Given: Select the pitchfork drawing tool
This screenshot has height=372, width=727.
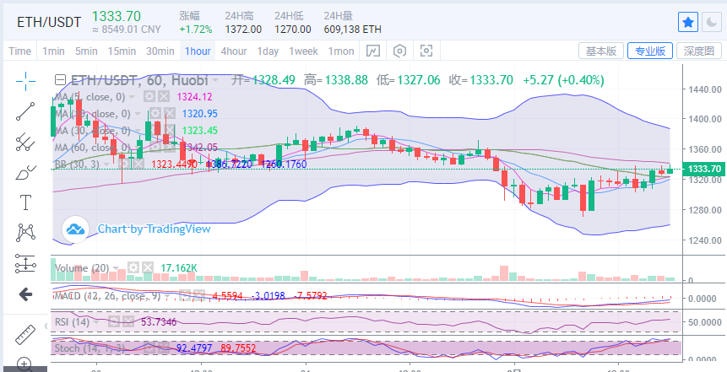Looking at the screenshot, I should (25, 143).
